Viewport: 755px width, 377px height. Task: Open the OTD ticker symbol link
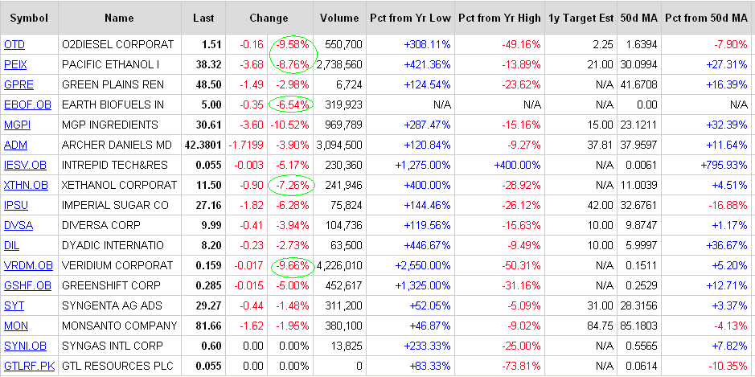(14, 44)
